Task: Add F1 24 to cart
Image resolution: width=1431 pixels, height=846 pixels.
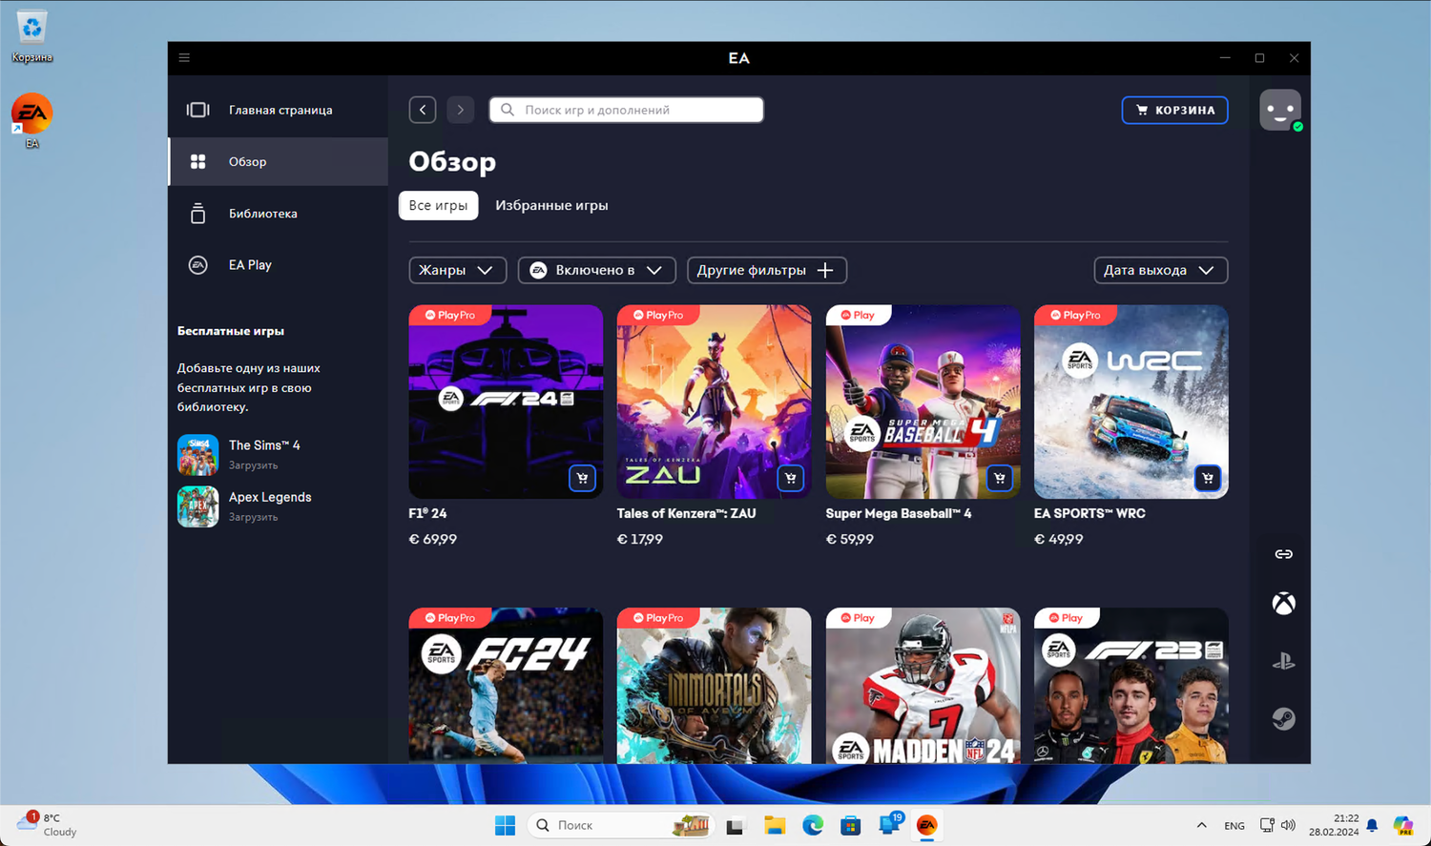Action: (x=582, y=478)
